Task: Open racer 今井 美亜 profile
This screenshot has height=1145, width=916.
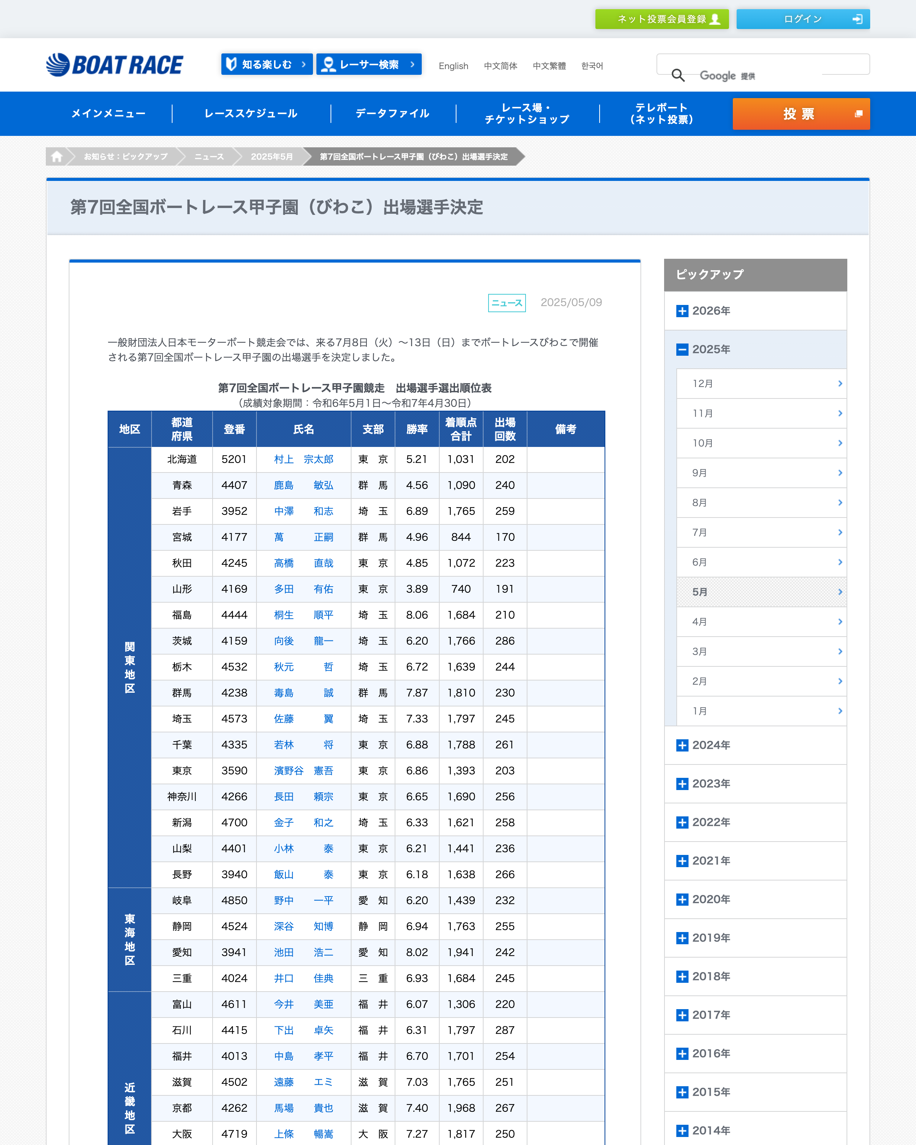Action: point(304,1004)
